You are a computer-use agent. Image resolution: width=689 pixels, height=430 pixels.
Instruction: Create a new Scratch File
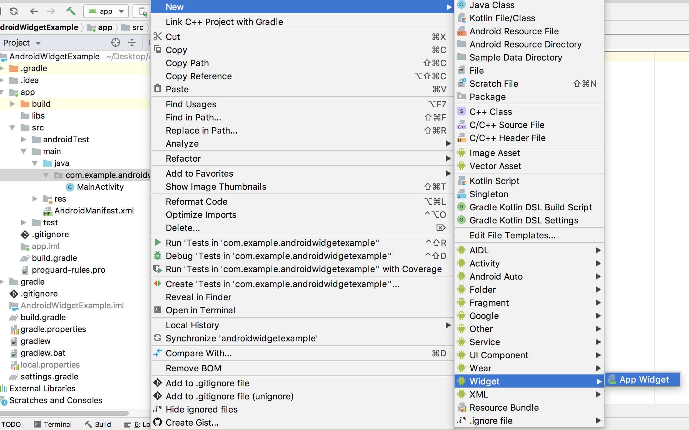coord(494,83)
